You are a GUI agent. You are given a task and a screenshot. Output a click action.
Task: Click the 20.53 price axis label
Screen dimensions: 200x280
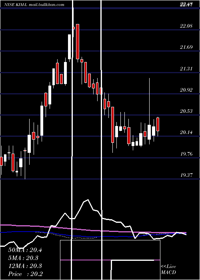(x=186, y=111)
